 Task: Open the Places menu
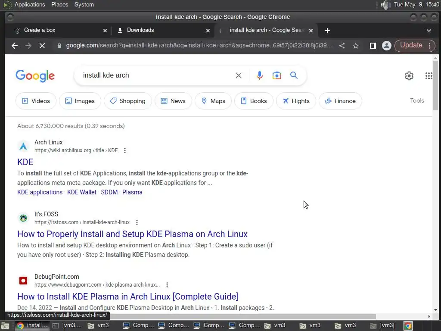click(59, 4)
